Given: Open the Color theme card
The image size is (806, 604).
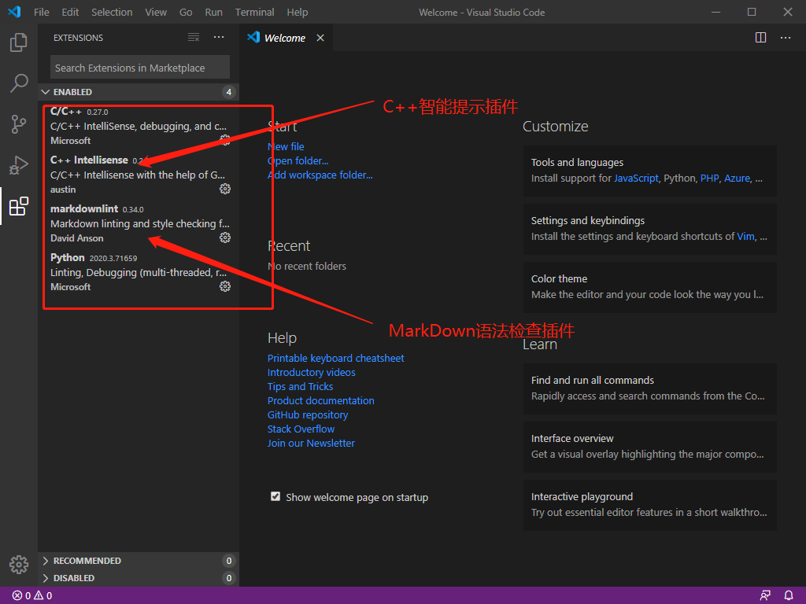Looking at the screenshot, I should coord(649,286).
